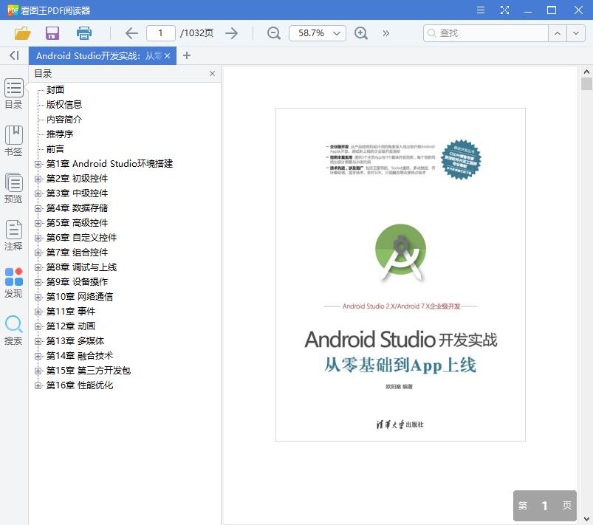This screenshot has width=593, height=525.
Task: Open chapter 第15章 第三方开发包
Action: tap(89, 370)
